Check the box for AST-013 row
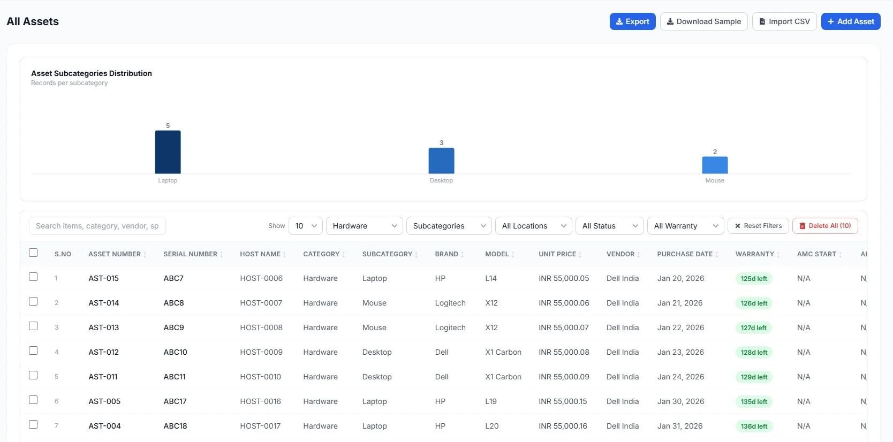The width and height of the screenshot is (893, 442). click(33, 326)
